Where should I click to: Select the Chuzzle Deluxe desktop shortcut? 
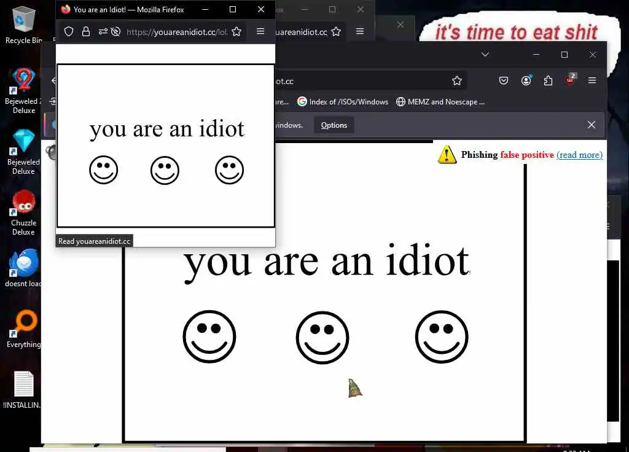23,213
